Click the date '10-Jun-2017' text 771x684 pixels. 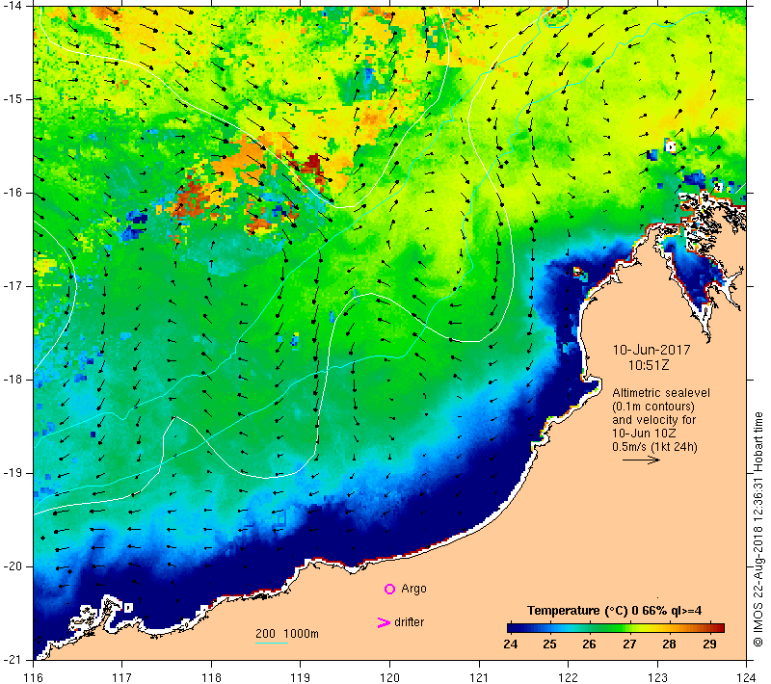click(651, 350)
